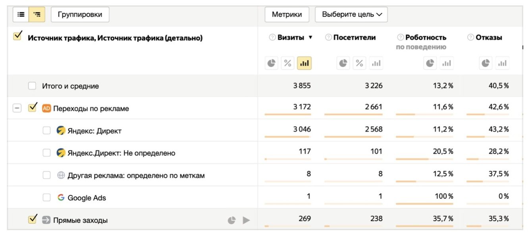This screenshot has width=532, height=242.
Task: Show bar chart for Отказы column
Action: [x=502, y=63]
